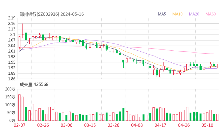Click the 1.98 price axis label

[12, 57]
